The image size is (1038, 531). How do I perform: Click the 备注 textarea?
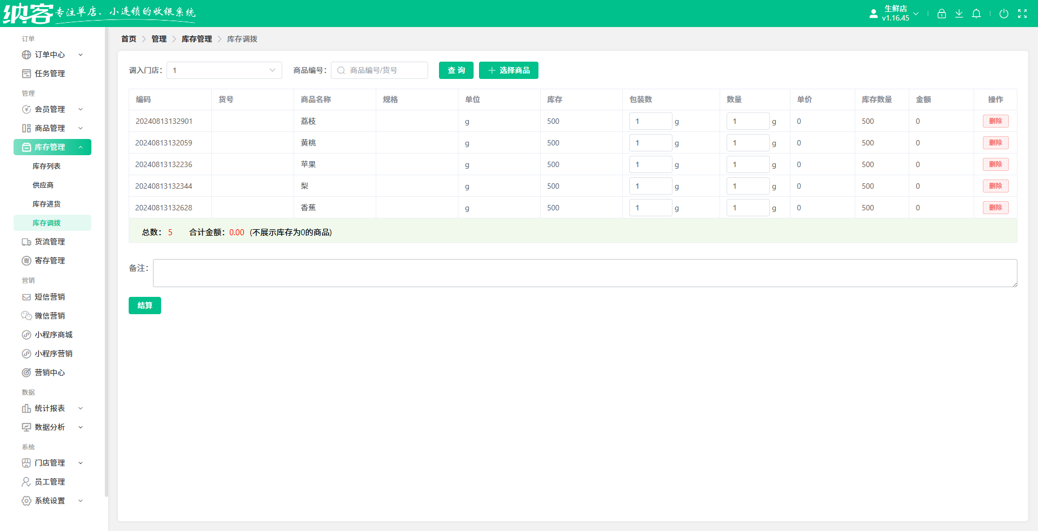pos(585,273)
